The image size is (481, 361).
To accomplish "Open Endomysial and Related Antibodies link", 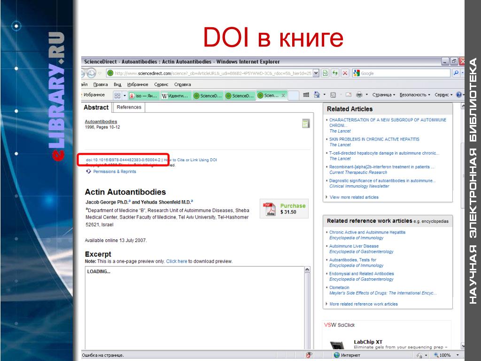I will 361,274.
